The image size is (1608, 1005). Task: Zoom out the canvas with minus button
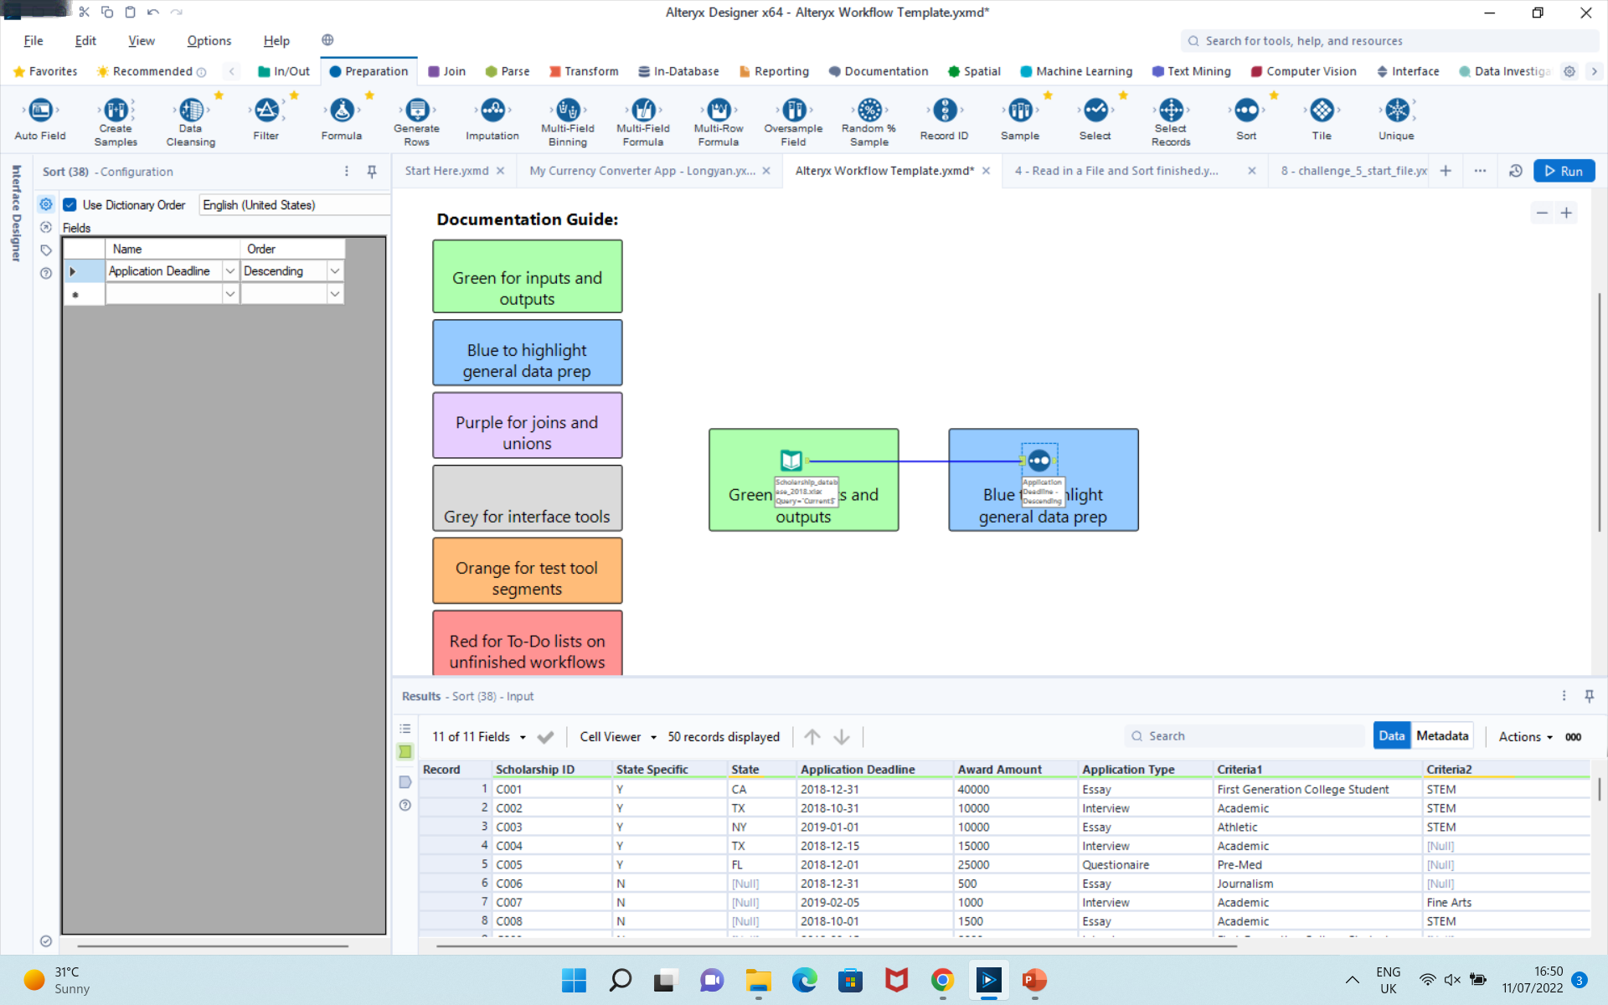[1542, 213]
